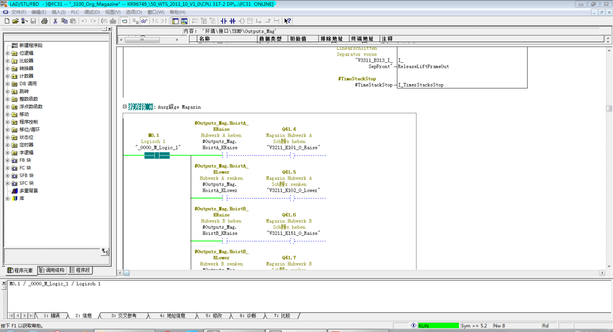Close the program elements panel with X
This screenshot has height=332, width=613.
click(109, 29)
